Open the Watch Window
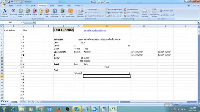200x112 pixels. (144, 13)
